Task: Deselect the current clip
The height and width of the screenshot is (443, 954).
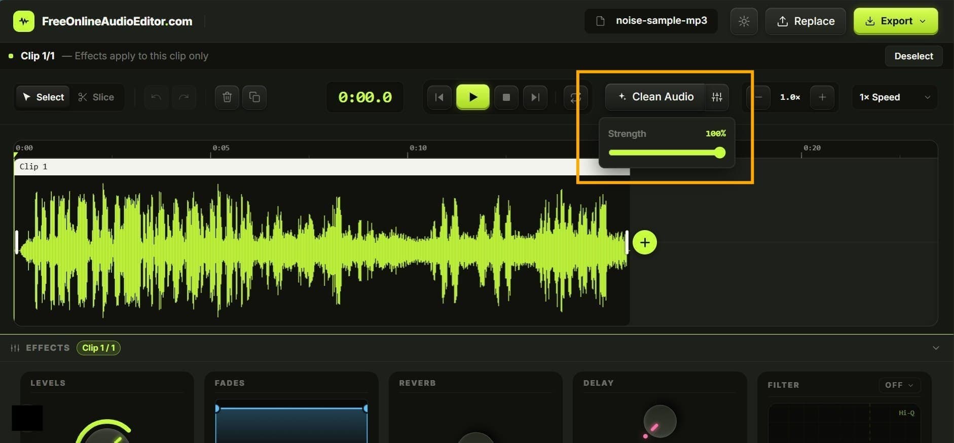Action: [913, 56]
